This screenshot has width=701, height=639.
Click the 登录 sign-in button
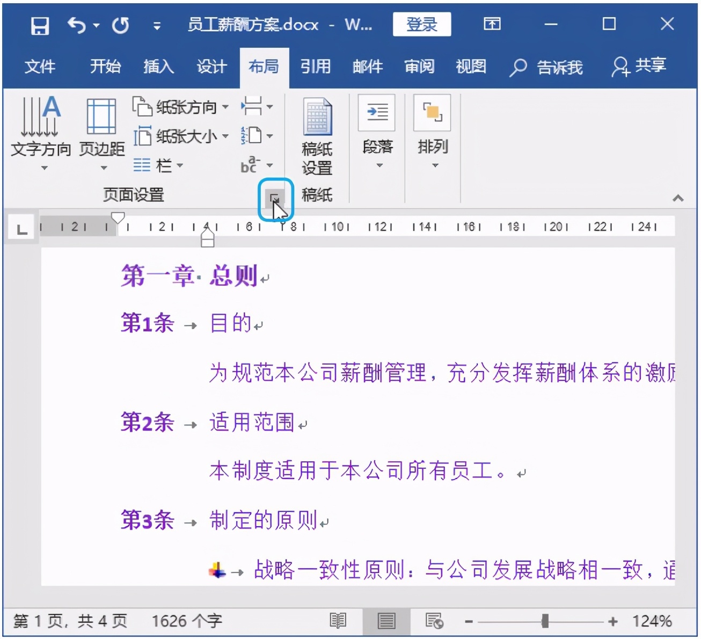(422, 25)
